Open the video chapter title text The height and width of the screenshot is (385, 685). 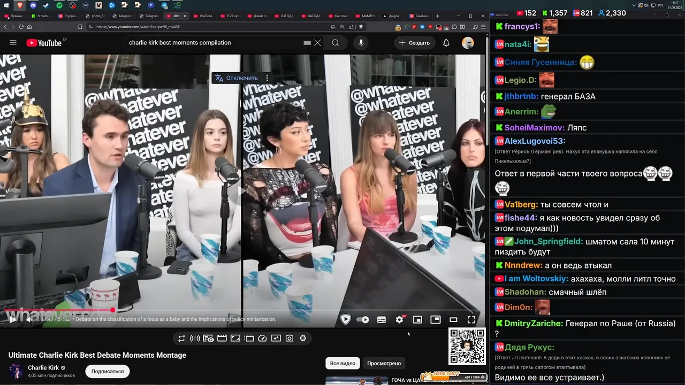(x=176, y=319)
